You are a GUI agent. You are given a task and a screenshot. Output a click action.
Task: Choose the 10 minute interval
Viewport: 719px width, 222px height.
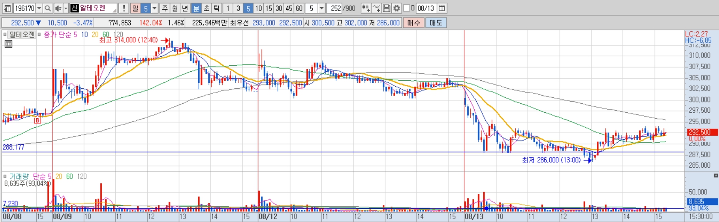click(x=258, y=8)
